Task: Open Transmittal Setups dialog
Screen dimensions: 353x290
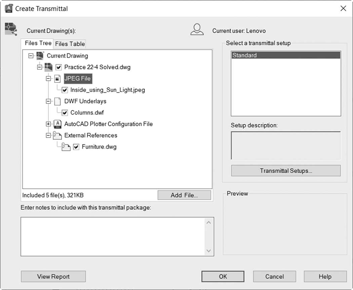Action: point(286,171)
